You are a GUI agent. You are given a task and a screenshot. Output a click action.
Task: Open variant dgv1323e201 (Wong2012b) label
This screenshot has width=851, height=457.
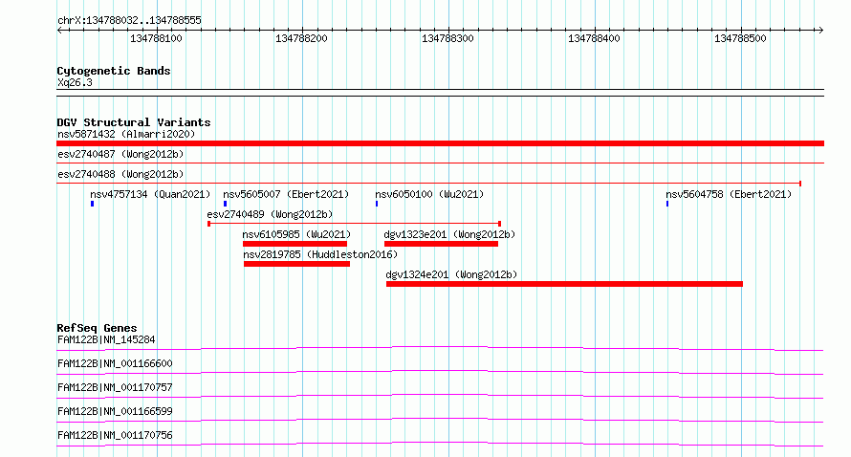coord(449,234)
